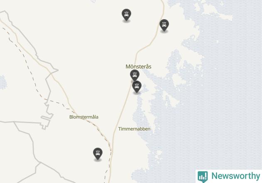This screenshot has height=183, width=262.
Task: Click the car marker directly below Mönsterås label
Action: point(135,75)
